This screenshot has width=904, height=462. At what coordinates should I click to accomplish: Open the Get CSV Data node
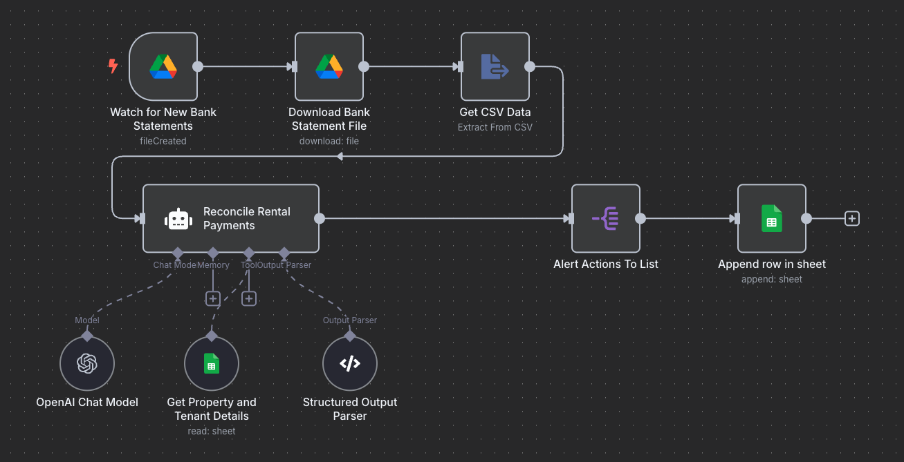pyautogui.click(x=495, y=66)
